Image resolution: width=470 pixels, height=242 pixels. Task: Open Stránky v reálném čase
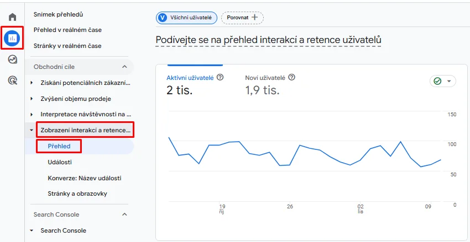coord(67,46)
